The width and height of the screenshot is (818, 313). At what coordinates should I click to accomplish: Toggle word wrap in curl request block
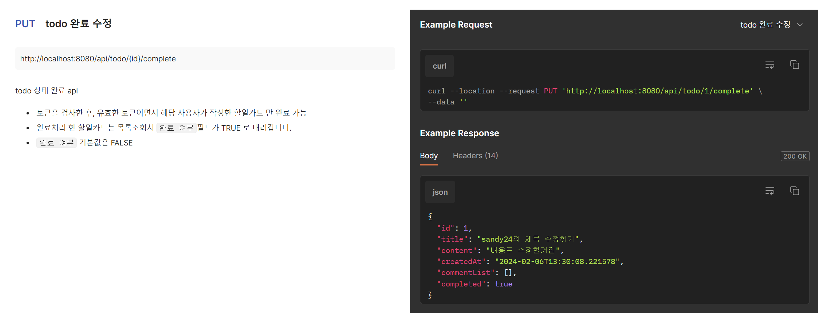[770, 65]
